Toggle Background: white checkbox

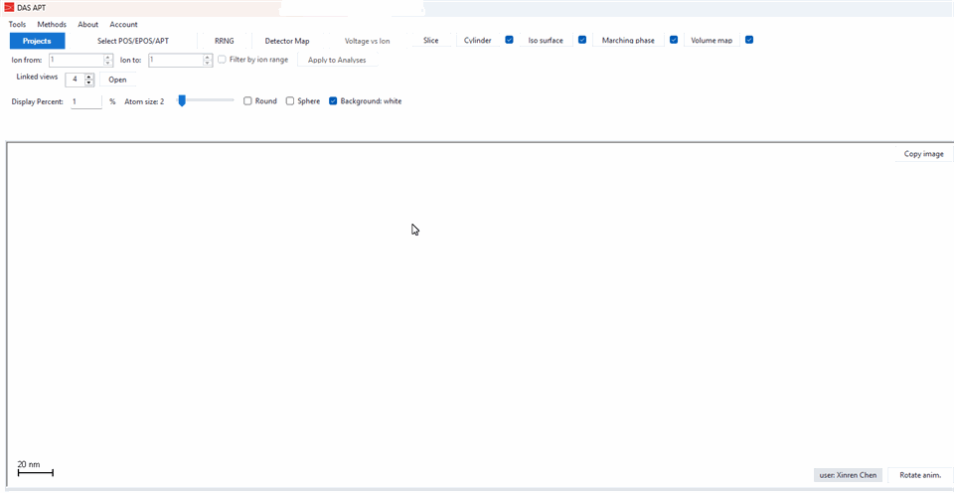pyautogui.click(x=333, y=101)
